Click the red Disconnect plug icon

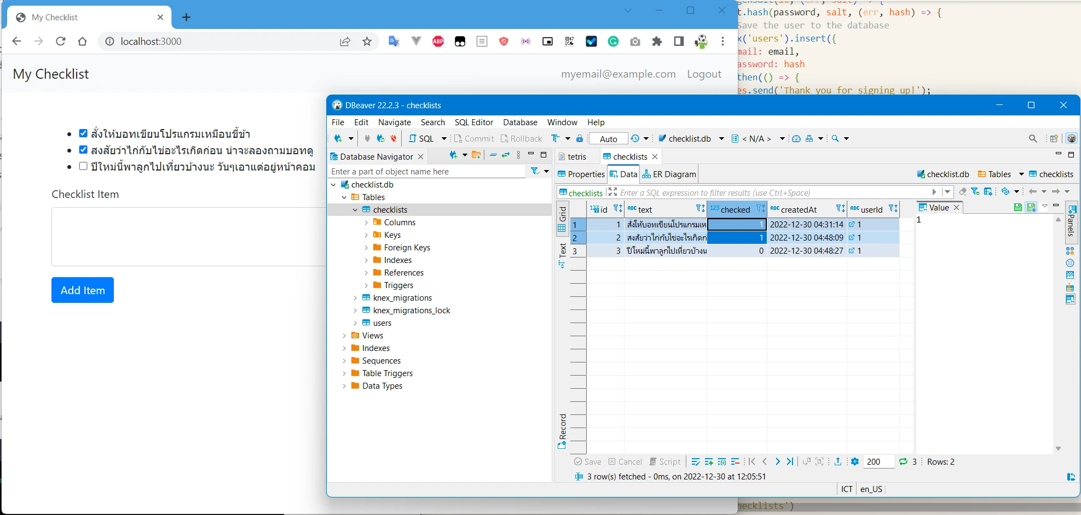[393, 138]
